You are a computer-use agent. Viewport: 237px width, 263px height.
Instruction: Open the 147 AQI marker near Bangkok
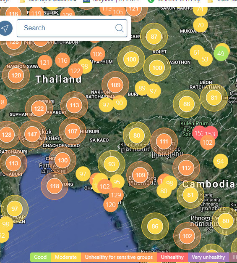(x=32, y=134)
